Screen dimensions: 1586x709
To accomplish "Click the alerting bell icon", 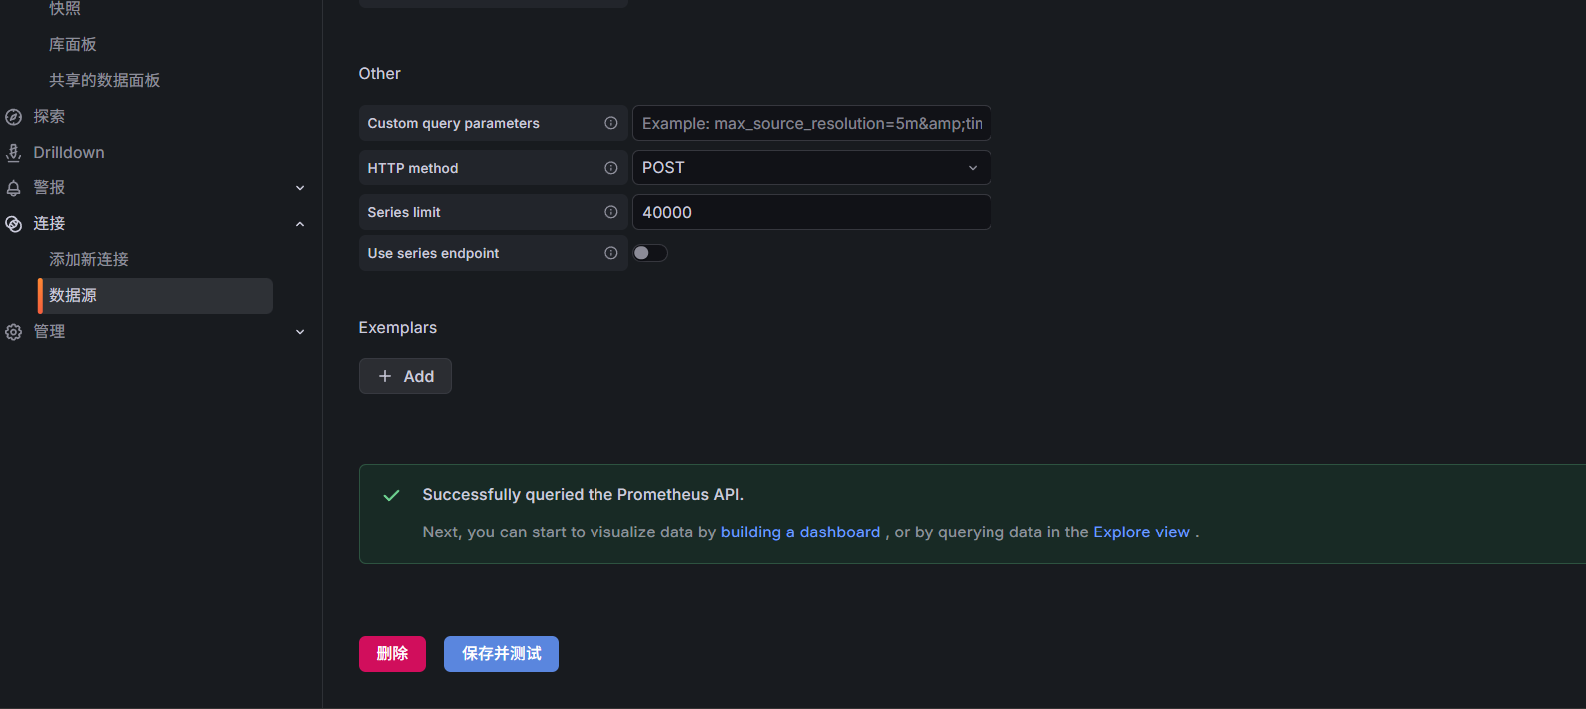I will [x=14, y=188].
